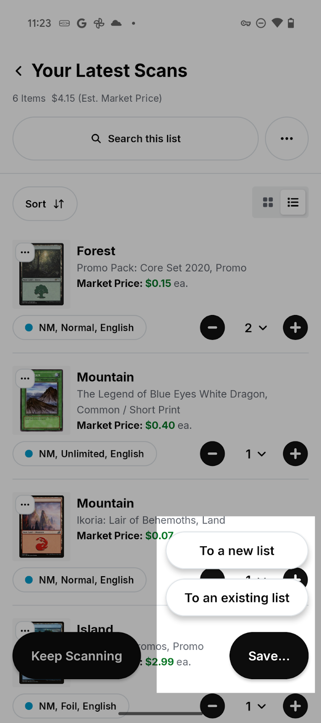321x723 pixels.
Task: Switch to list view layout
Action: pyautogui.click(x=293, y=202)
